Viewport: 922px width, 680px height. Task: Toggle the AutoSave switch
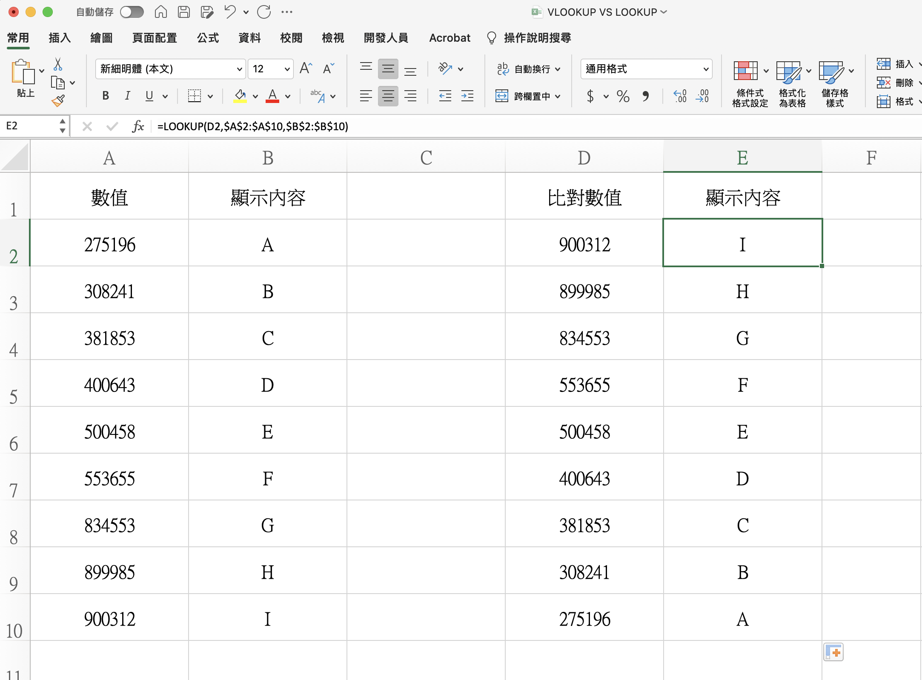click(132, 12)
